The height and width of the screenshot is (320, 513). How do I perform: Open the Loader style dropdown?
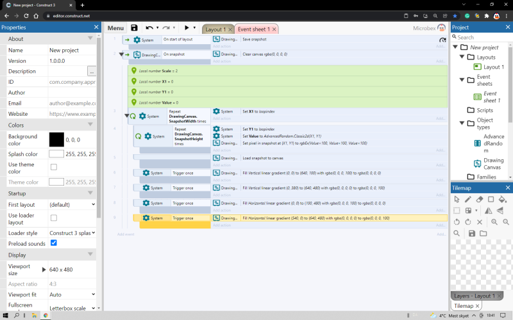pos(72,233)
